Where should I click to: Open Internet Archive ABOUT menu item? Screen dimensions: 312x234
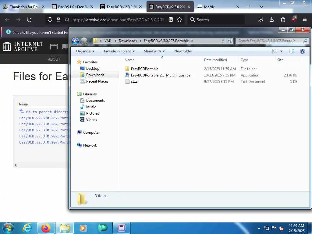(54, 59)
